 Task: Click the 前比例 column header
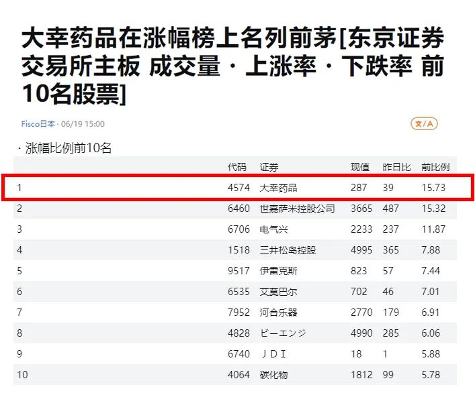pyautogui.click(x=435, y=167)
